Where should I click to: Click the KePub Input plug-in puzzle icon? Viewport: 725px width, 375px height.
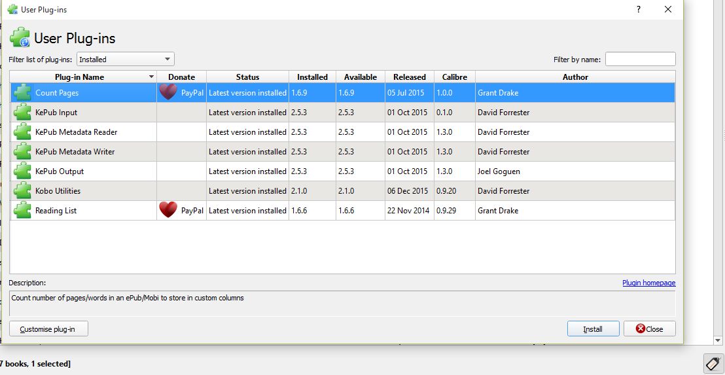[22, 113]
